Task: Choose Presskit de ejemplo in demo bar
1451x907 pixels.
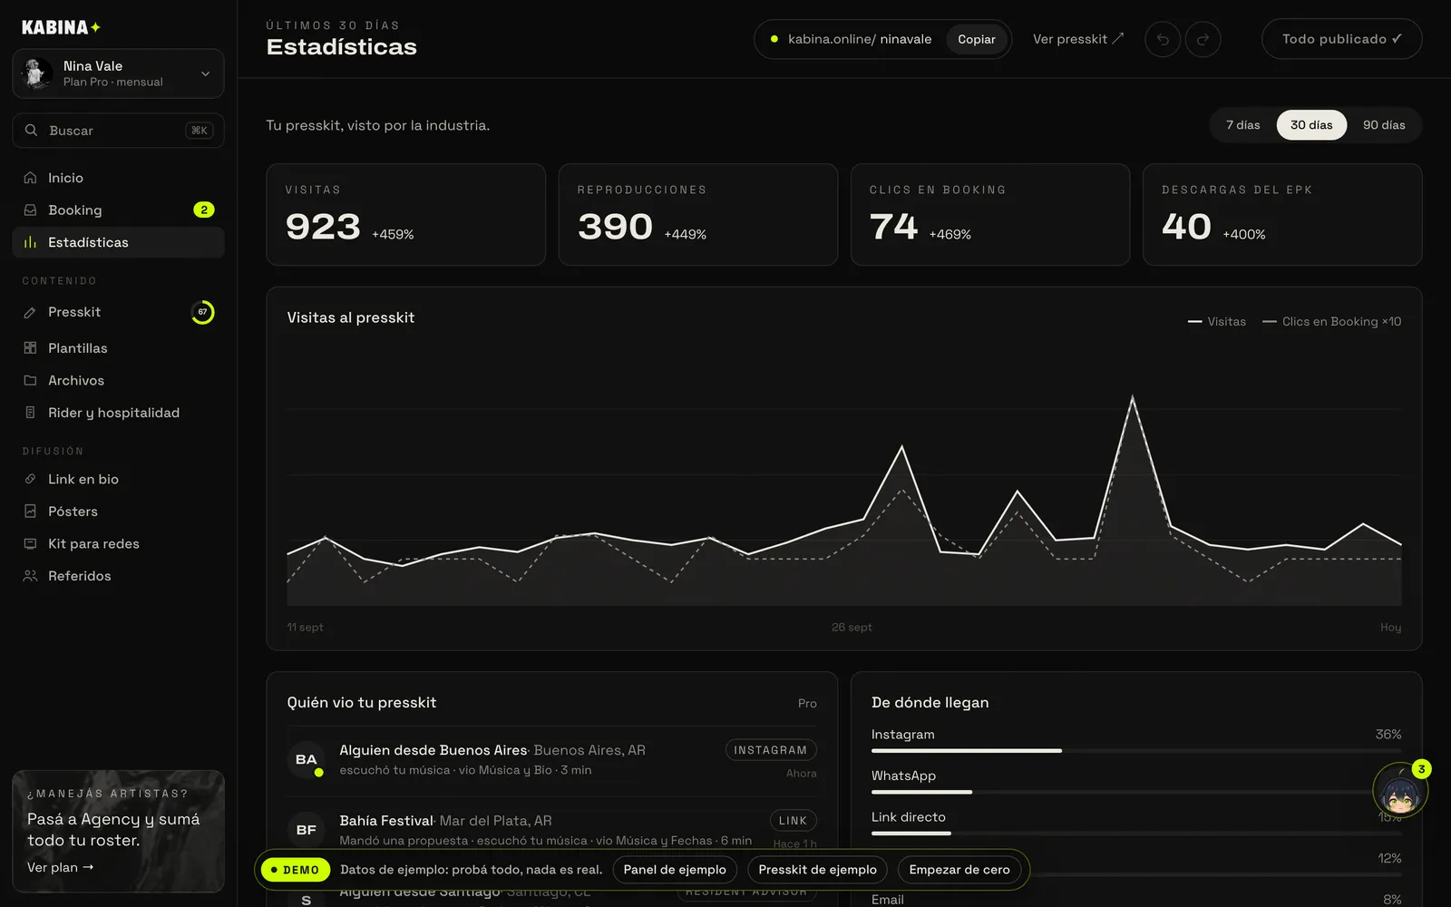Action: pos(817,870)
